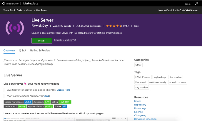Click the downloads 5.7M badge
This screenshot has width=202, height=121.
(41, 102)
